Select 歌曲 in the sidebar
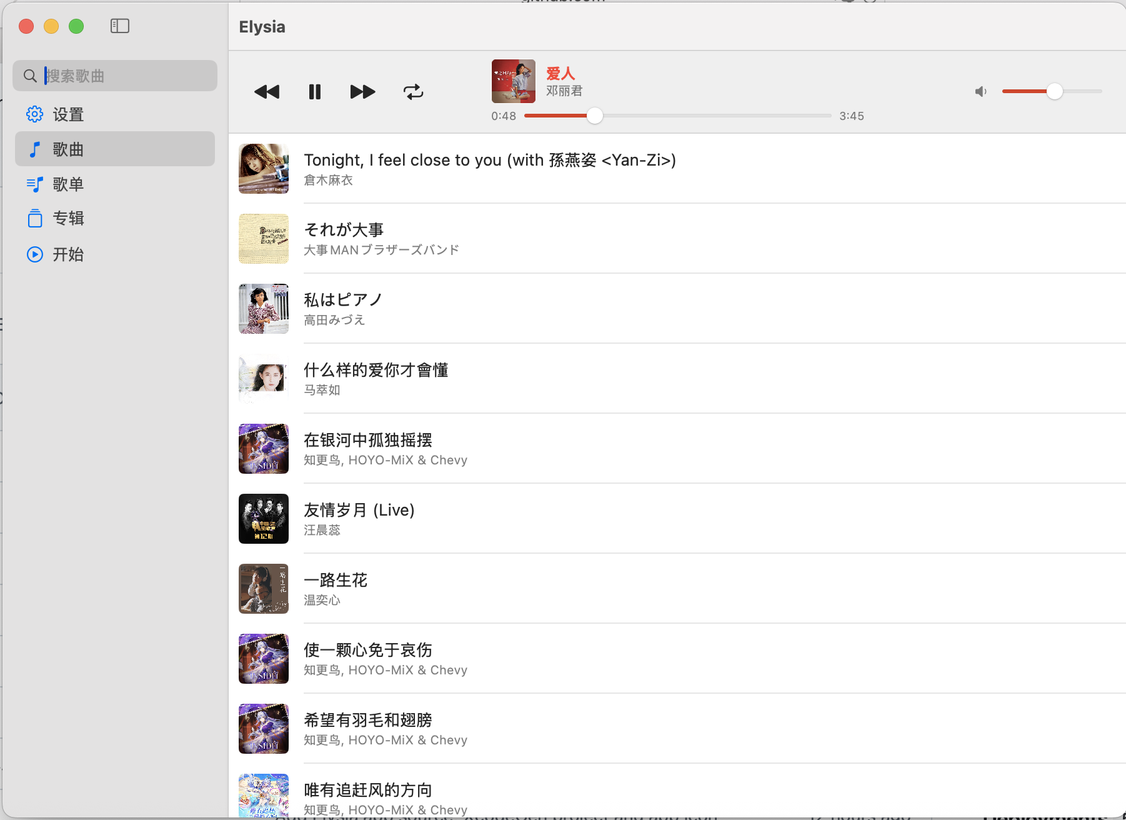This screenshot has height=820, width=1126. 115,149
